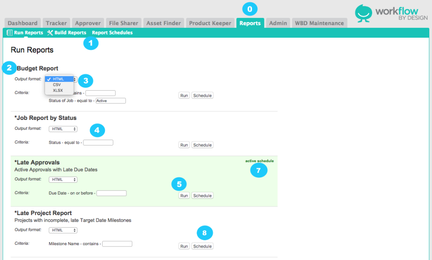Switch to the Dashboard tab
Viewport: 432px width, 260px height.
pos(22,23)
